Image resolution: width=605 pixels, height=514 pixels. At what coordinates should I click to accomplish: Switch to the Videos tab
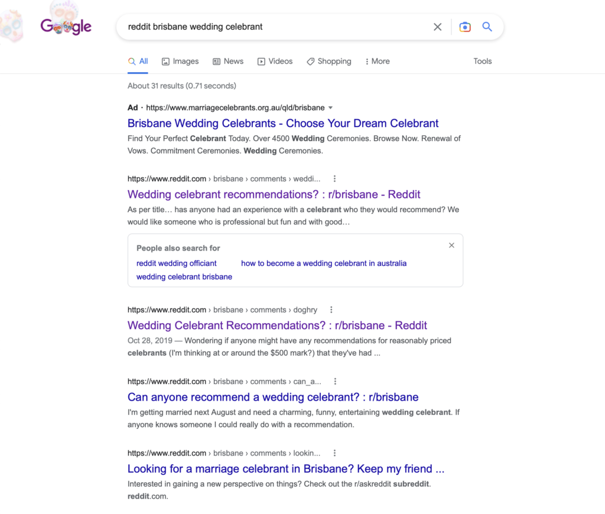pos(275,61)
